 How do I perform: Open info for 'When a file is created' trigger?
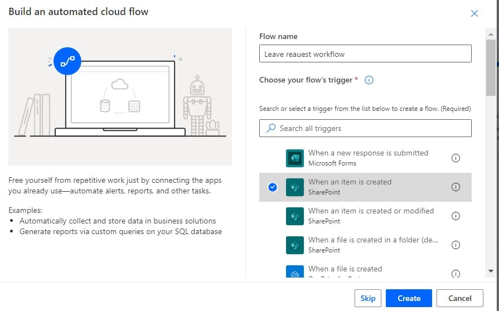[456, 274]
